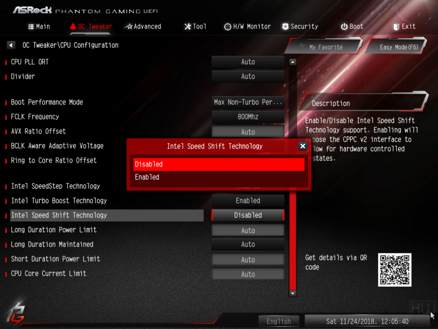
Task: Click the QR code image
Action: click(x=394, y=270)
